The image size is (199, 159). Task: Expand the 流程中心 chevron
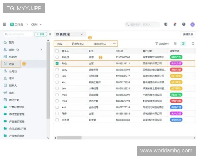point(41,50)
